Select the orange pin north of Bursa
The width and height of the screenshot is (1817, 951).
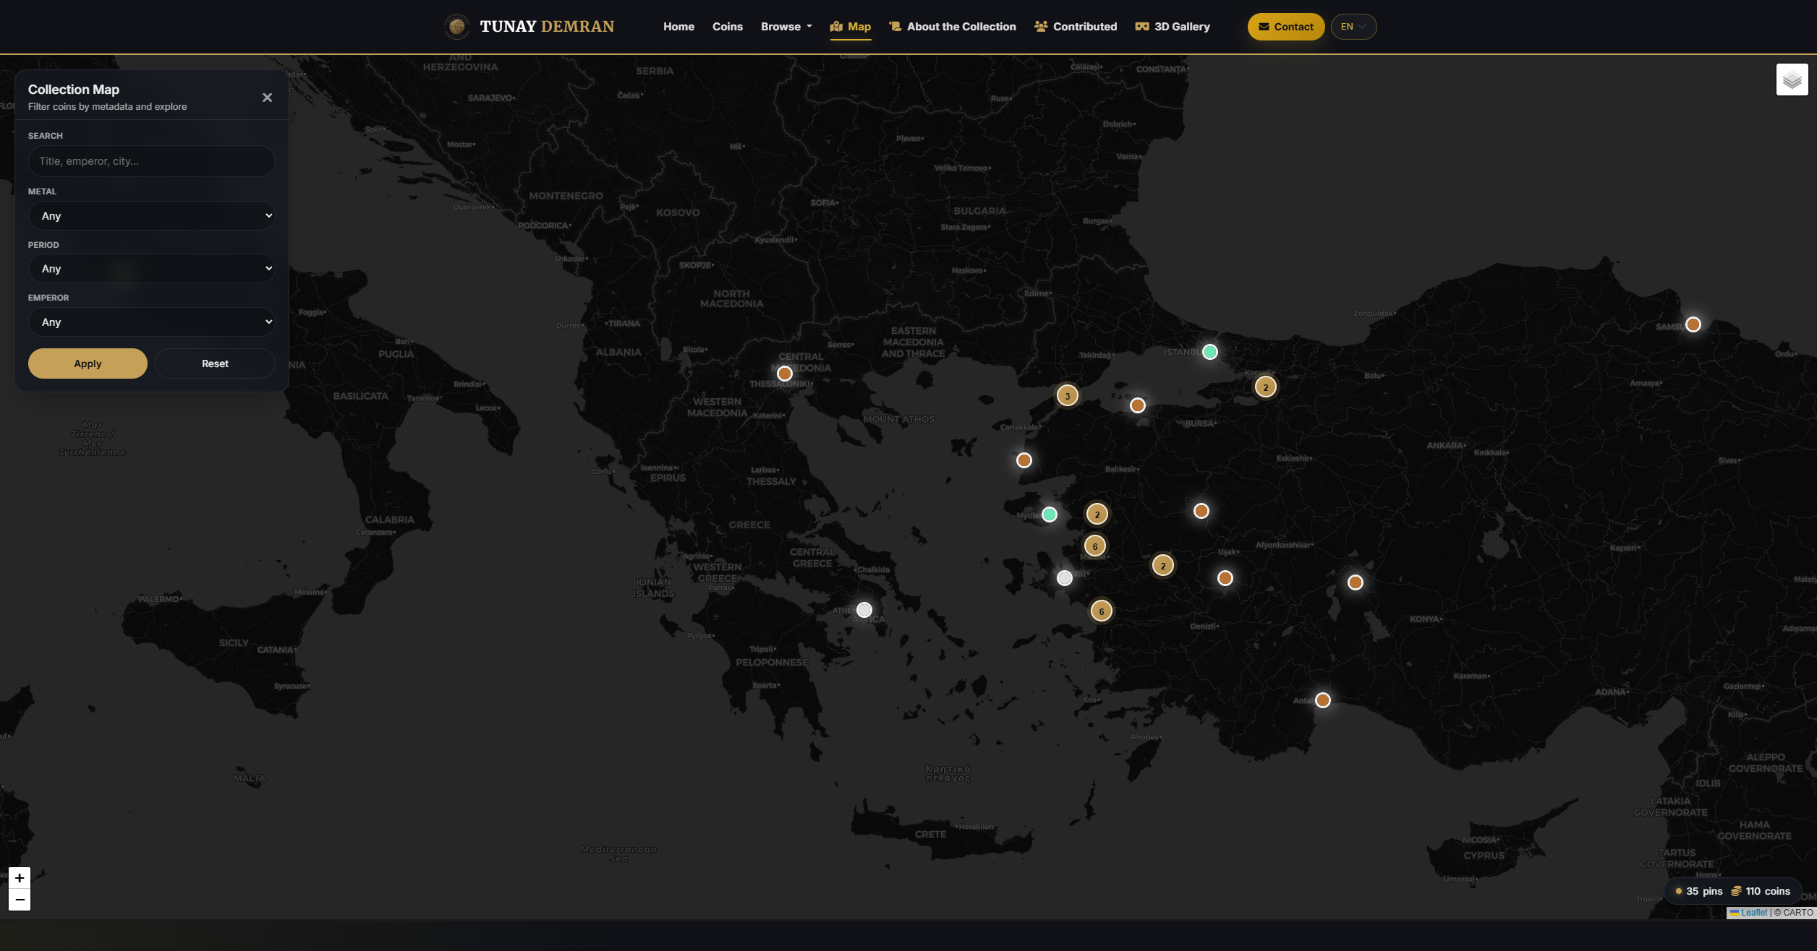pos(1137,405)
